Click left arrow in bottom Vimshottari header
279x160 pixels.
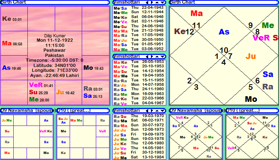(147, 111)
